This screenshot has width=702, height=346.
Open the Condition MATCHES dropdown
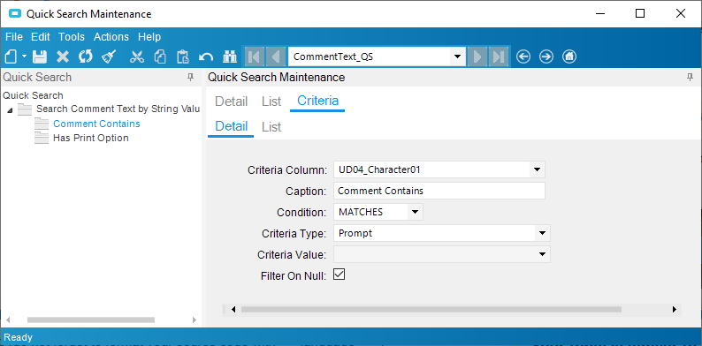415,212
